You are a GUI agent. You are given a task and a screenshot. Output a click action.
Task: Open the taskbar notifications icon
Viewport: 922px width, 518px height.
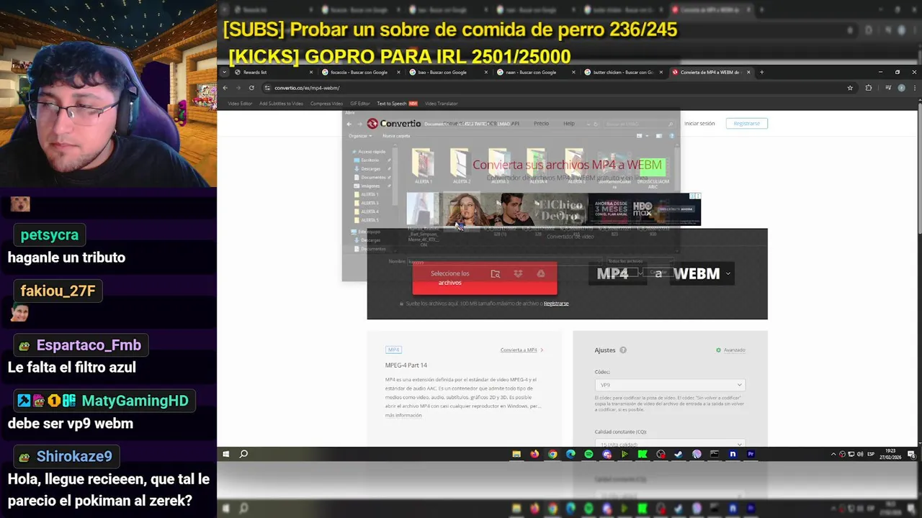tap(911, 454)
